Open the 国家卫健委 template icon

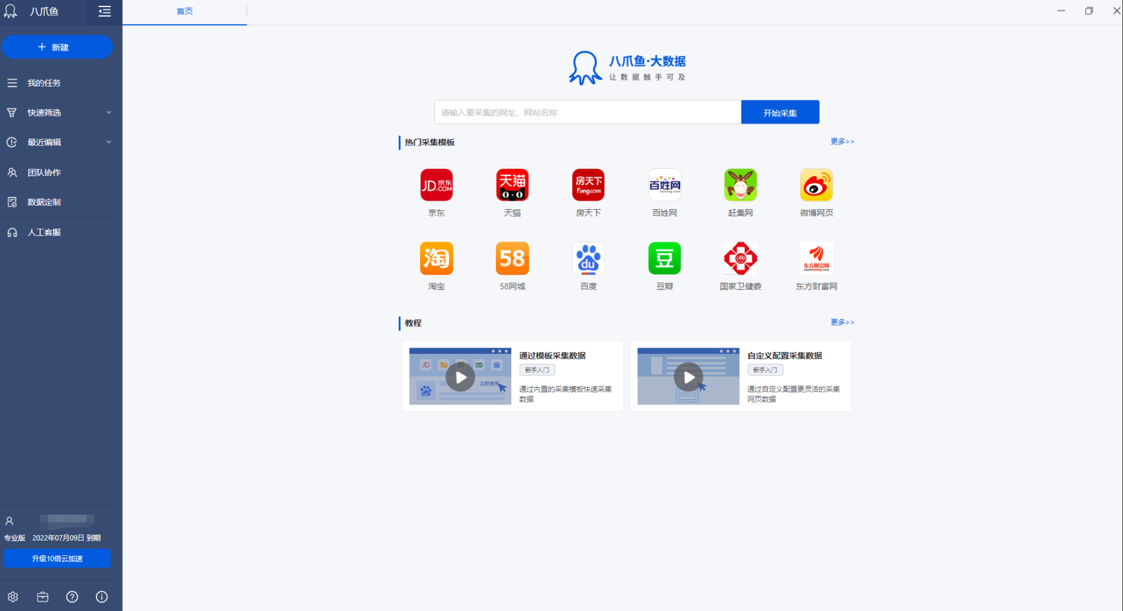click(x=740, y=258)
